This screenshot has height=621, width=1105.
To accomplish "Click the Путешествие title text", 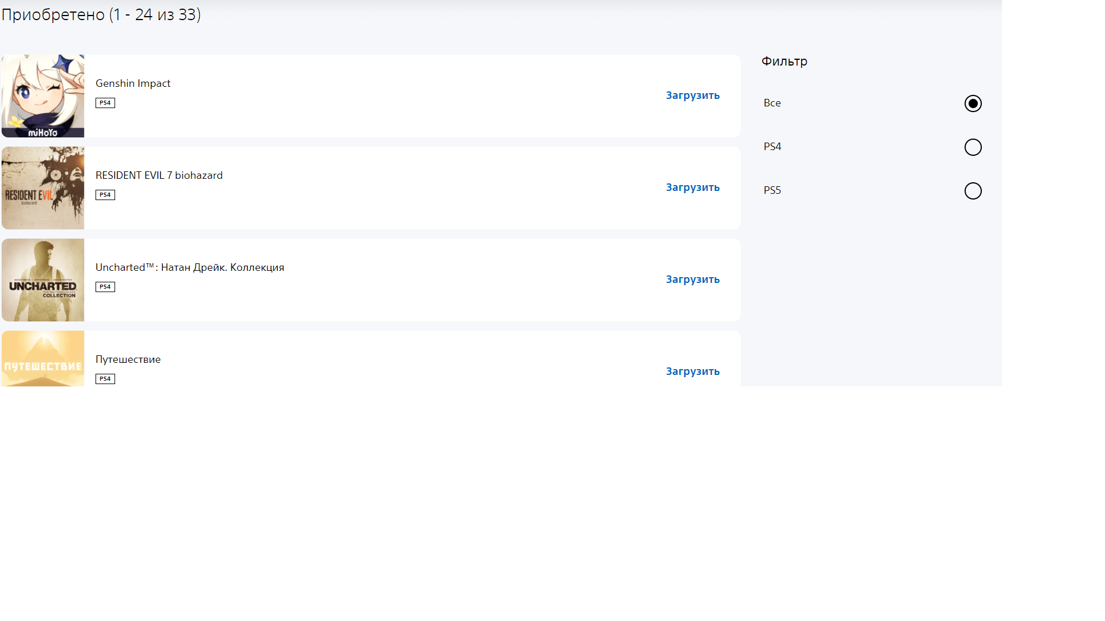I will tap(128, 359).
